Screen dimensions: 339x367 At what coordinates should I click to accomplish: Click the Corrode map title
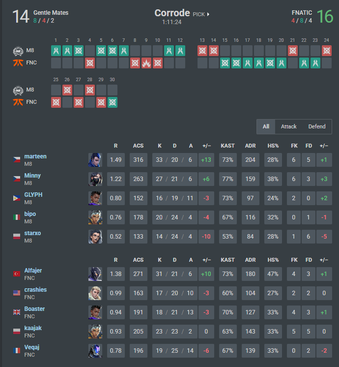tap(172, 13)
